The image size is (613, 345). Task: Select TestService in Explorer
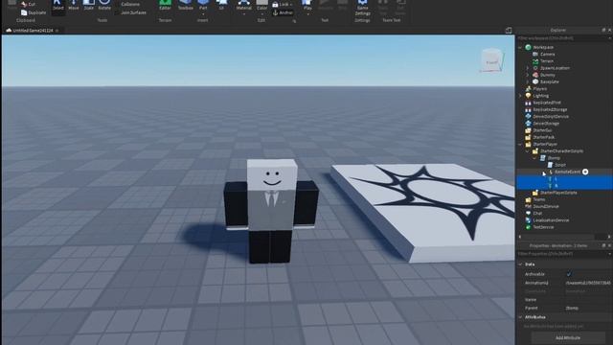[543, 227]
